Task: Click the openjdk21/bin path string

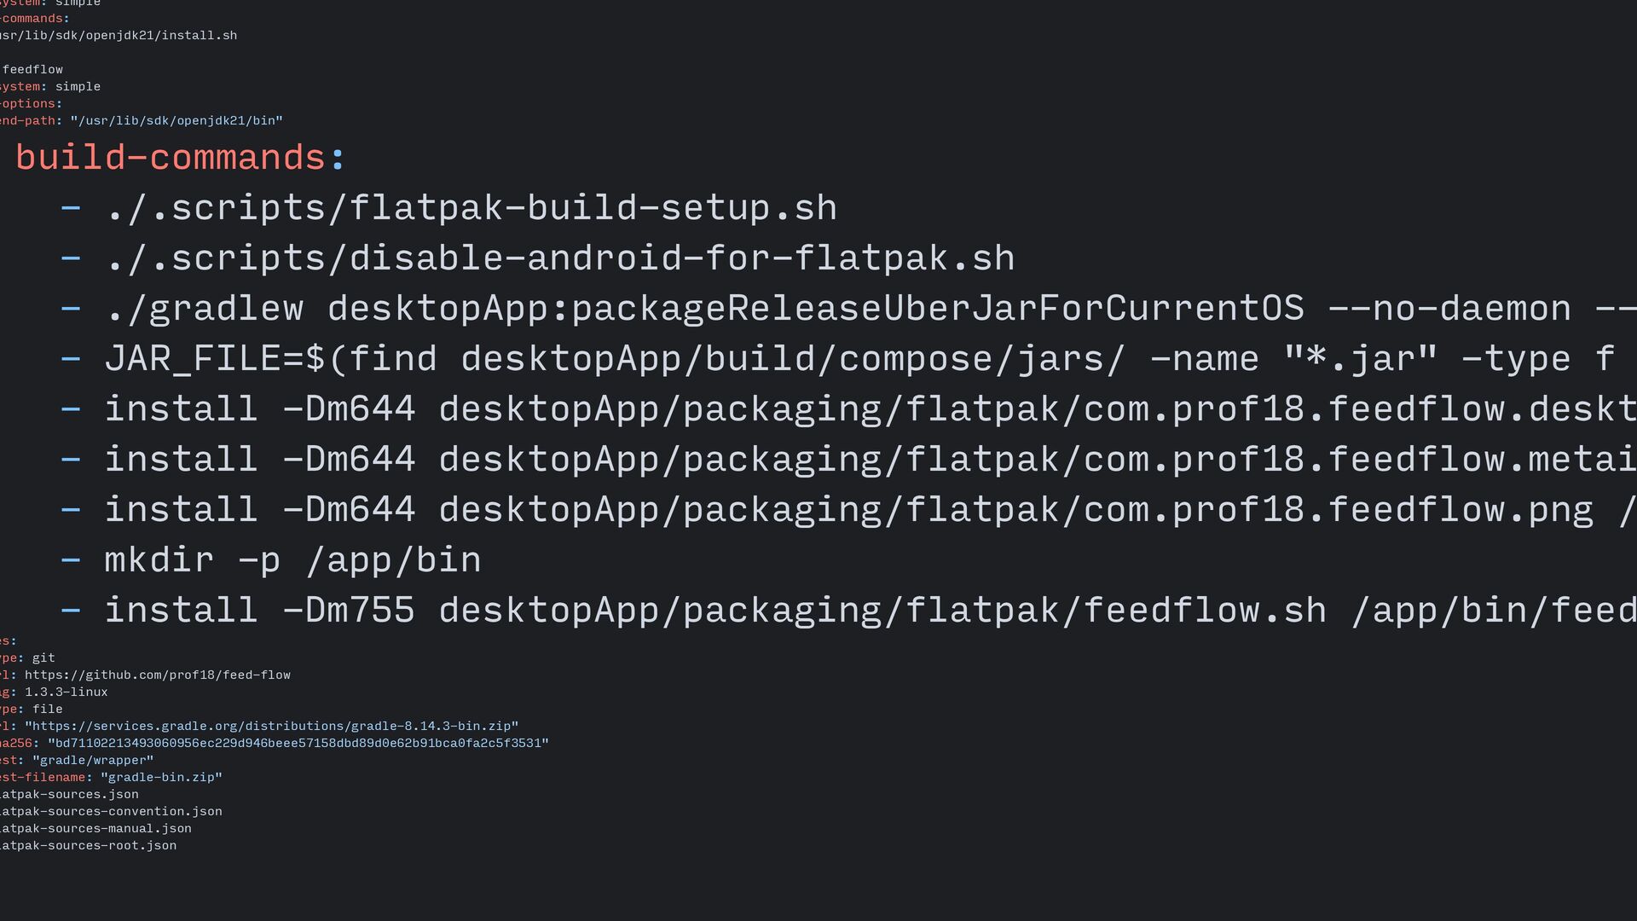Action: [x=176, y=121]
